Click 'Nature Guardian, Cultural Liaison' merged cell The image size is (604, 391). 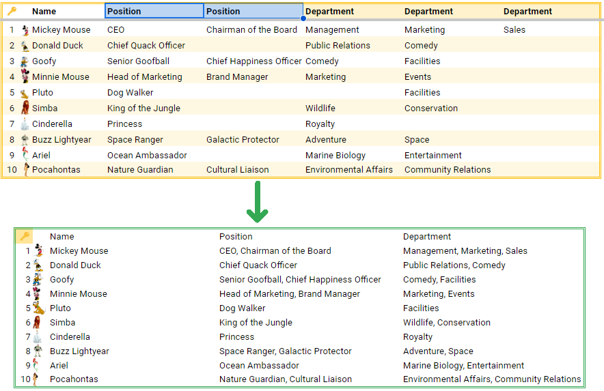[286, 379]
